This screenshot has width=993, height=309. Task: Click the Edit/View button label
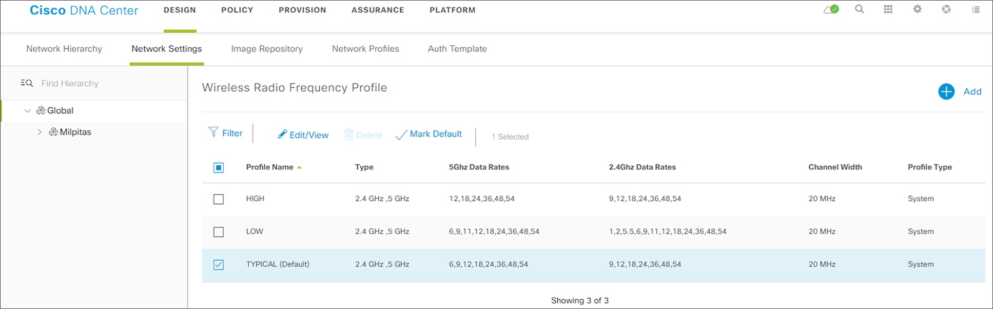click(309, 135)
